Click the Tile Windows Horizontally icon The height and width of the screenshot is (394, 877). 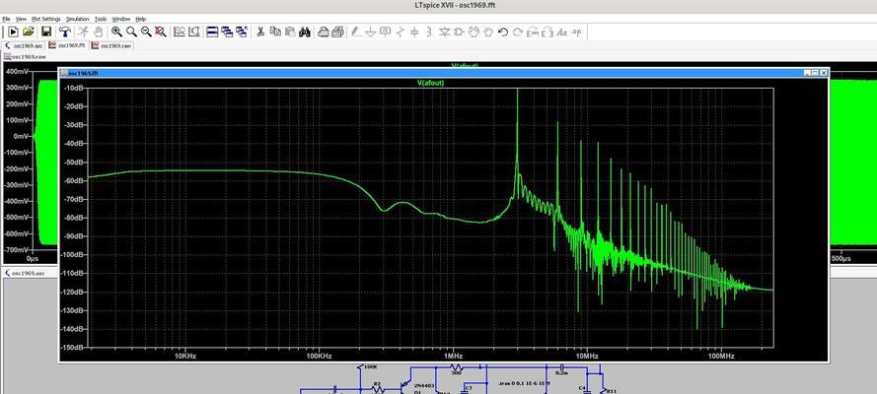click(x=212, y=33)
